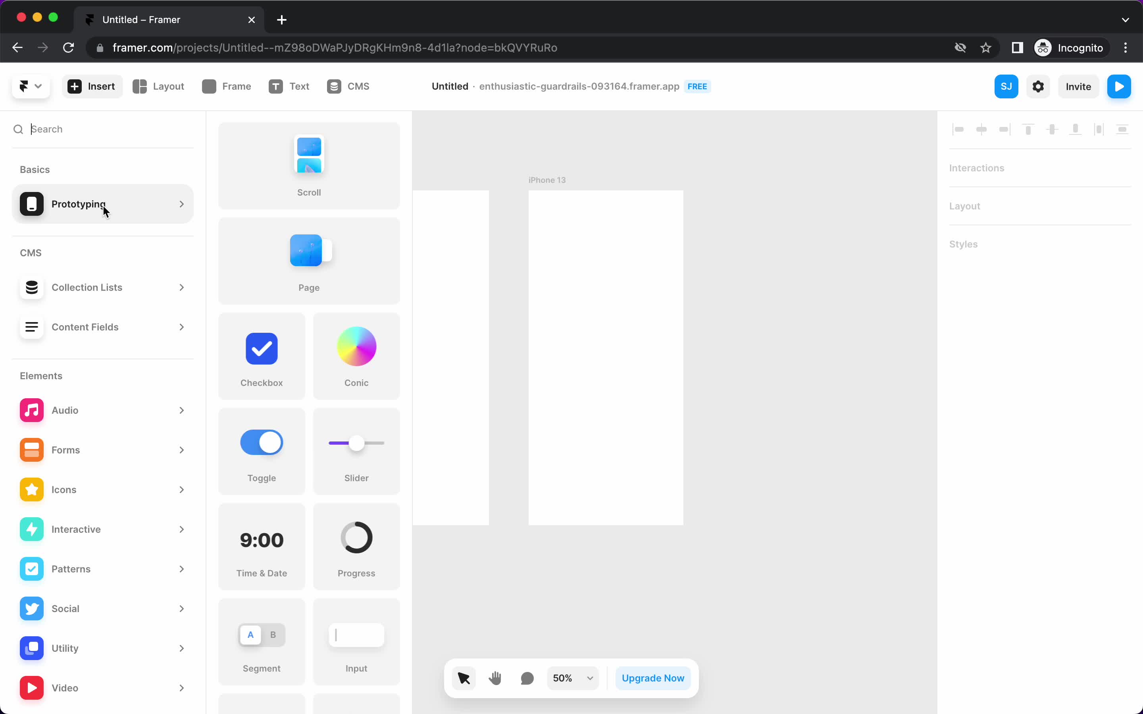Click the Upgrade Now button
1143x714 pixels.
(652, 677)
